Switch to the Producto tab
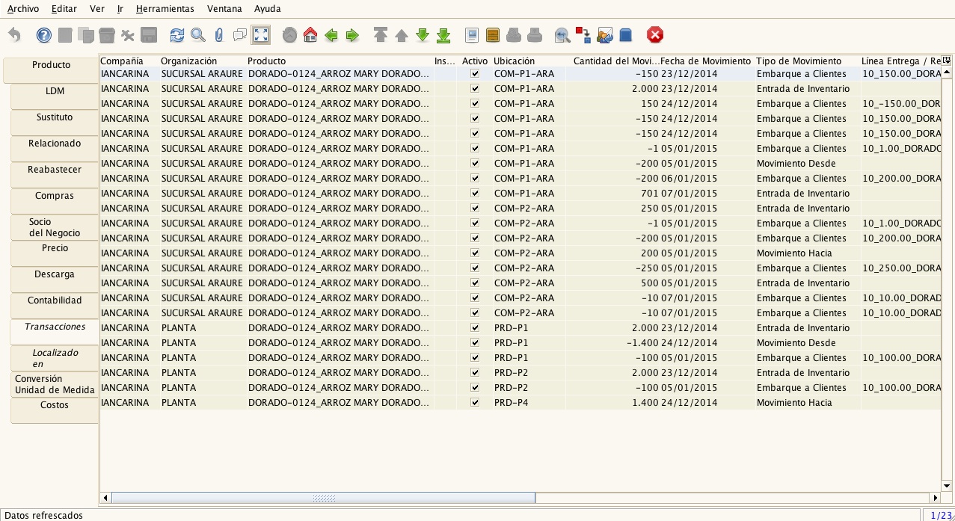Screen dimensions: 955x521 [x=51, y=70]
